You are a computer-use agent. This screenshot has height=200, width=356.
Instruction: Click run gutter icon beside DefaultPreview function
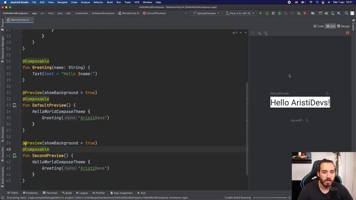pos(14,105)
